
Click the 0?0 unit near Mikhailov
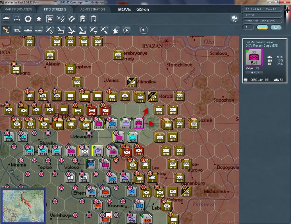(x=132, y=82)
